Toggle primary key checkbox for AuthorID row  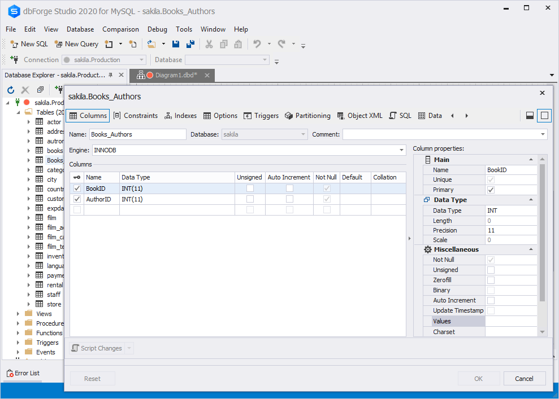[x=77, y=199]
